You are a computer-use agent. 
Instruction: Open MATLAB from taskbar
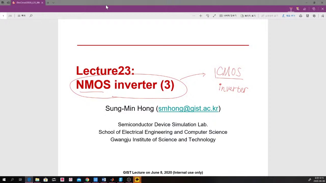[x=112, y=180]
